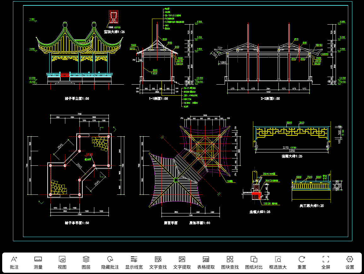Click the 视图 view icon
The height and width of the screenshot is (274, 364).
62,262
